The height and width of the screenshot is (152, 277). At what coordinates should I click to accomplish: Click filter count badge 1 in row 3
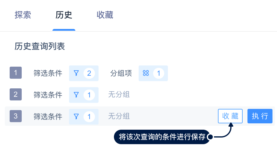(89, 116)
